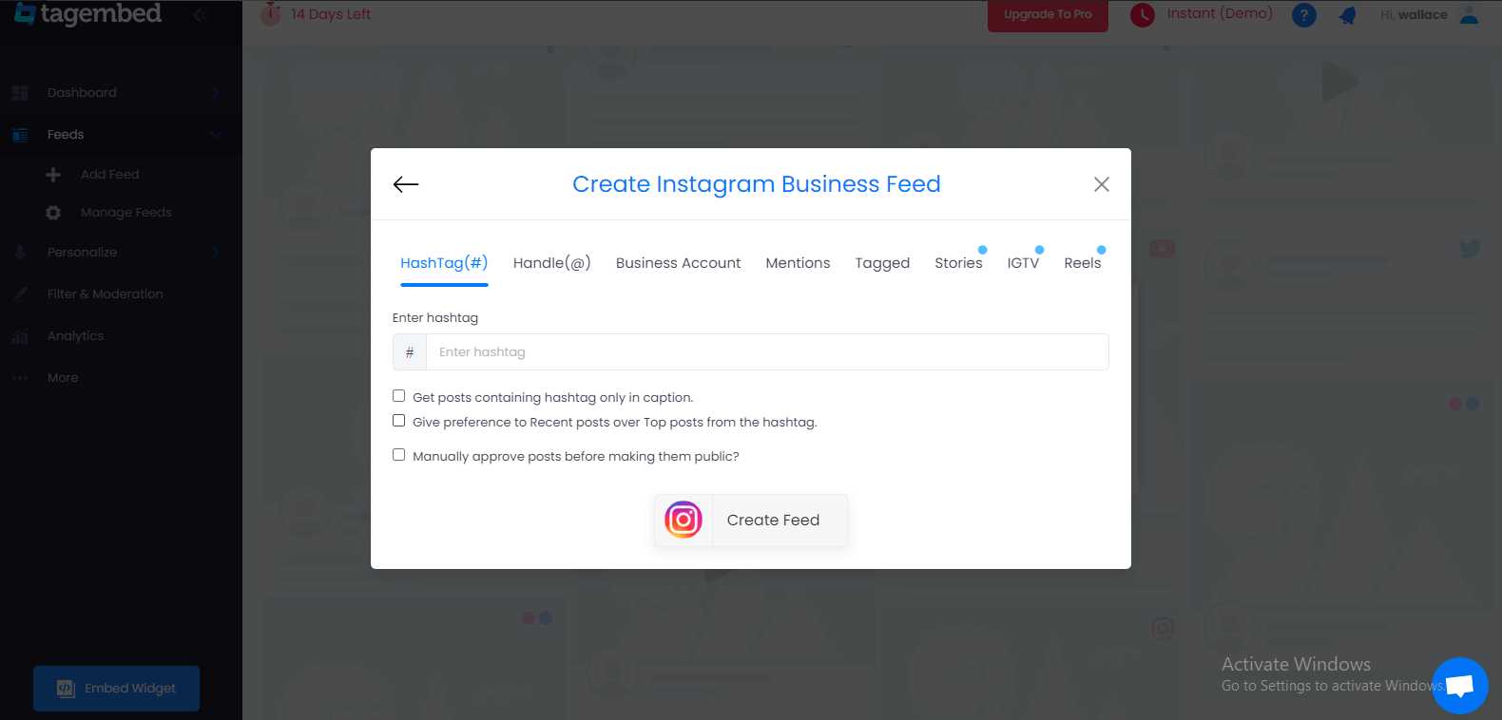Screen dimensions: 1502x720
Task: Click the Upgrade To Pro button
Action: [1048, 14]
